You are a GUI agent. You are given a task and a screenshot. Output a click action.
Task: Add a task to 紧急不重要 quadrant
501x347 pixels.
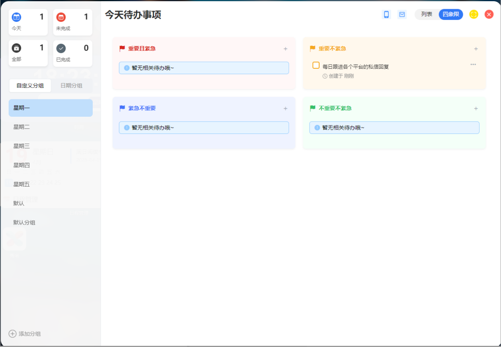coord(285,108)
